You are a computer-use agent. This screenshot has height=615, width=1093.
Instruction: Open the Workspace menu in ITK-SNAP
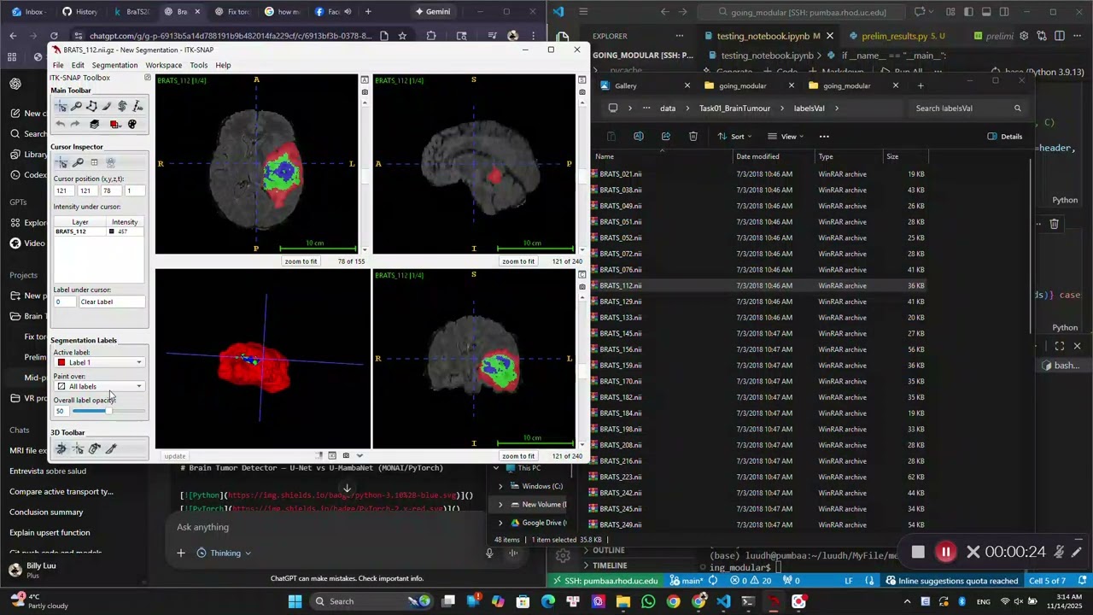[x=163, y=65]
